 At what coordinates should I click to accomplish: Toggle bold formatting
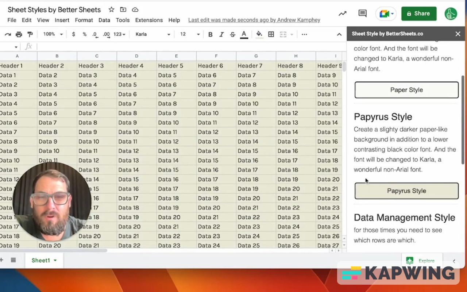tap(210, 34)
